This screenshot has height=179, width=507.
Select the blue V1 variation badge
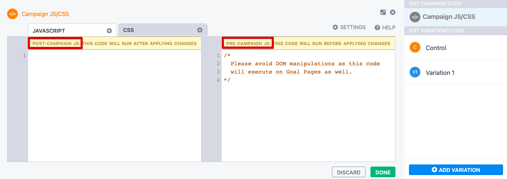click(x=415, y=72)
